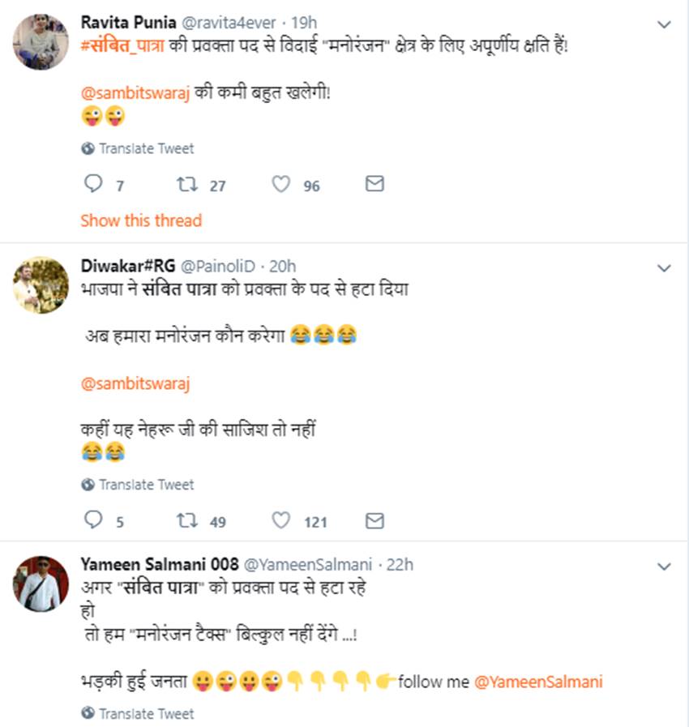
Task: Click "Show this thread" link
Action: [x=141, y=220]
